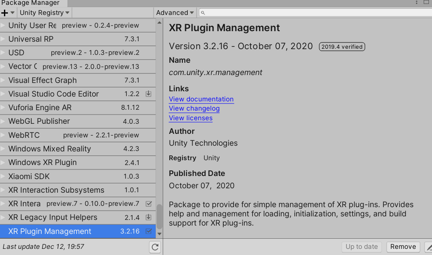Select the XR Plugin Management package row
432x255 pixels.
(78, 231)
